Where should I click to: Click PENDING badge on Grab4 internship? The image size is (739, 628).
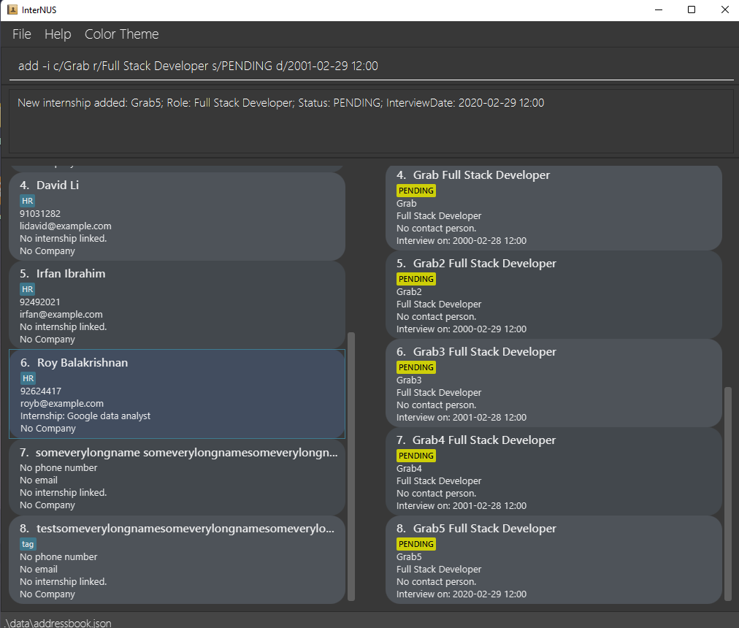pyautogui.click(x=416, y=456)
